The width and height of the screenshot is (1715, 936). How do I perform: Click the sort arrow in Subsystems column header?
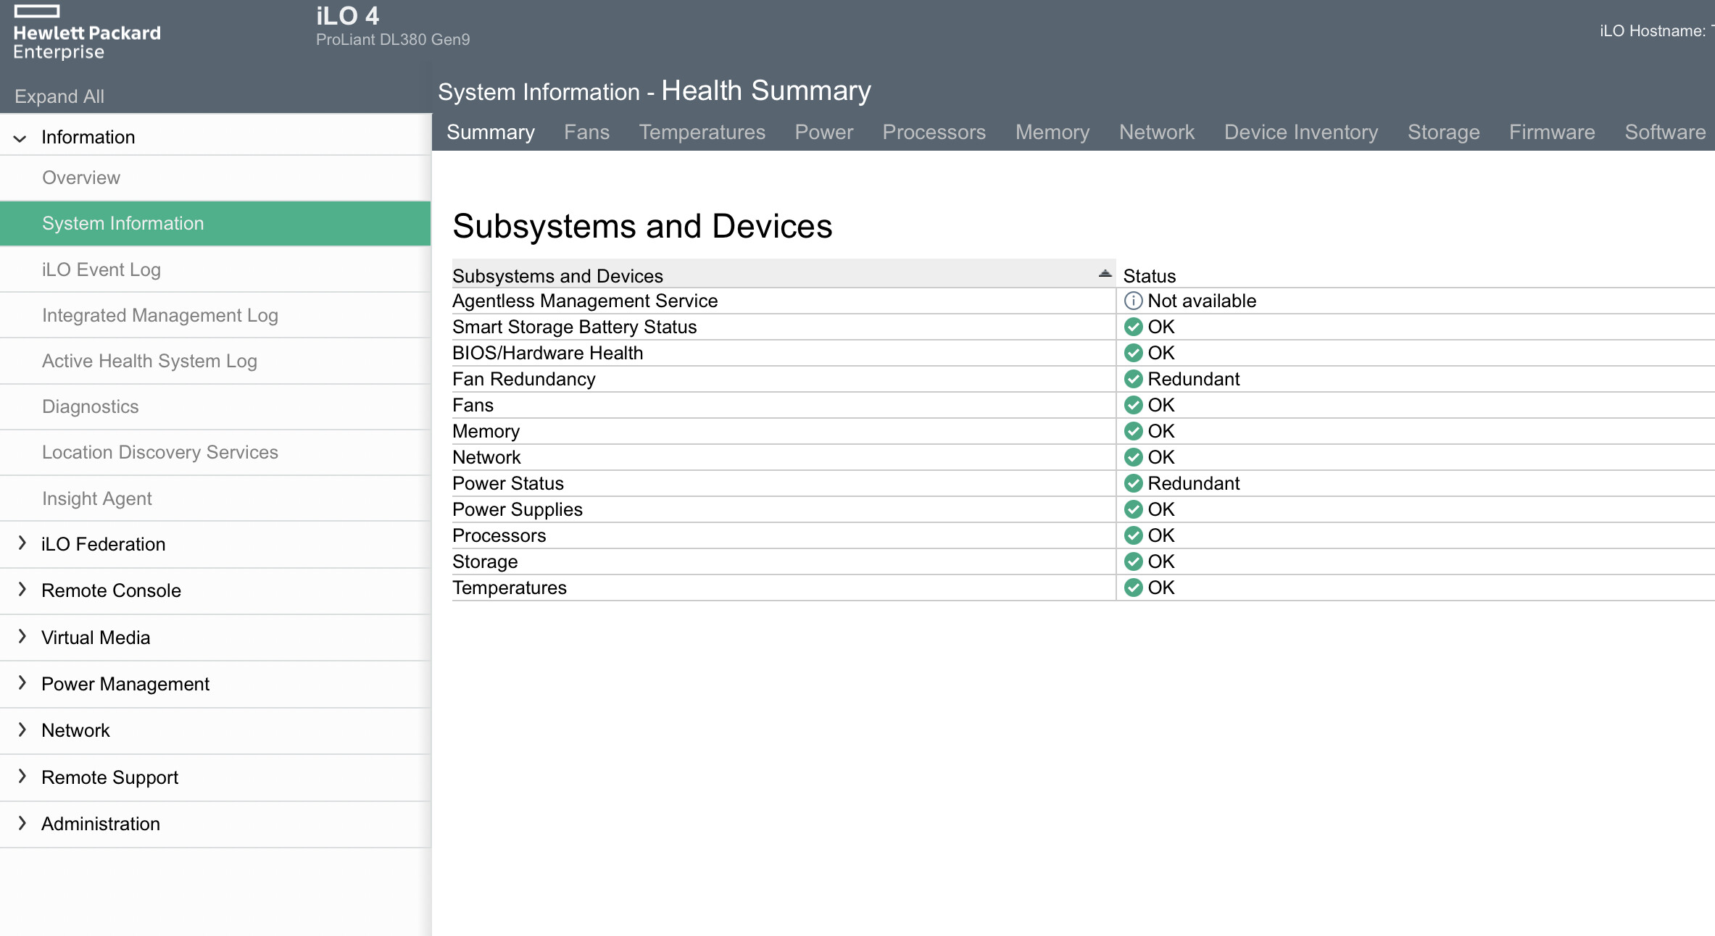pyautogui.click(x=1105, y=274)
